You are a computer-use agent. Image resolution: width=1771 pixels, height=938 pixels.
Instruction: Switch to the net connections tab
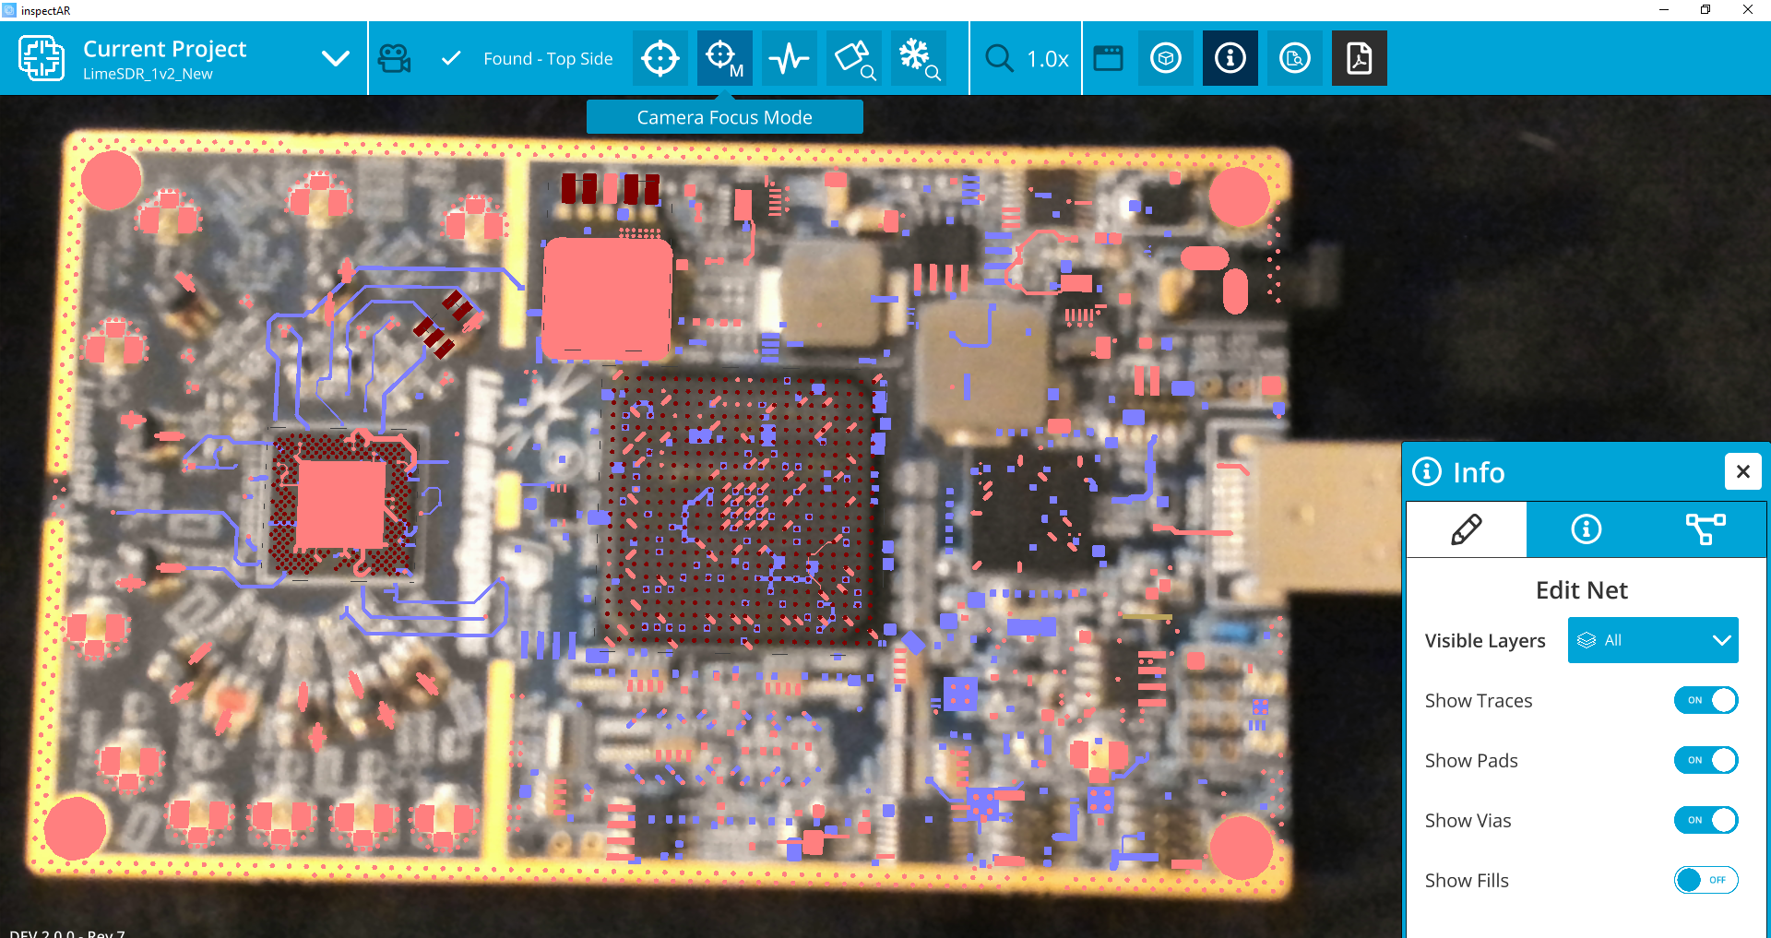[x=1706, y=529]
